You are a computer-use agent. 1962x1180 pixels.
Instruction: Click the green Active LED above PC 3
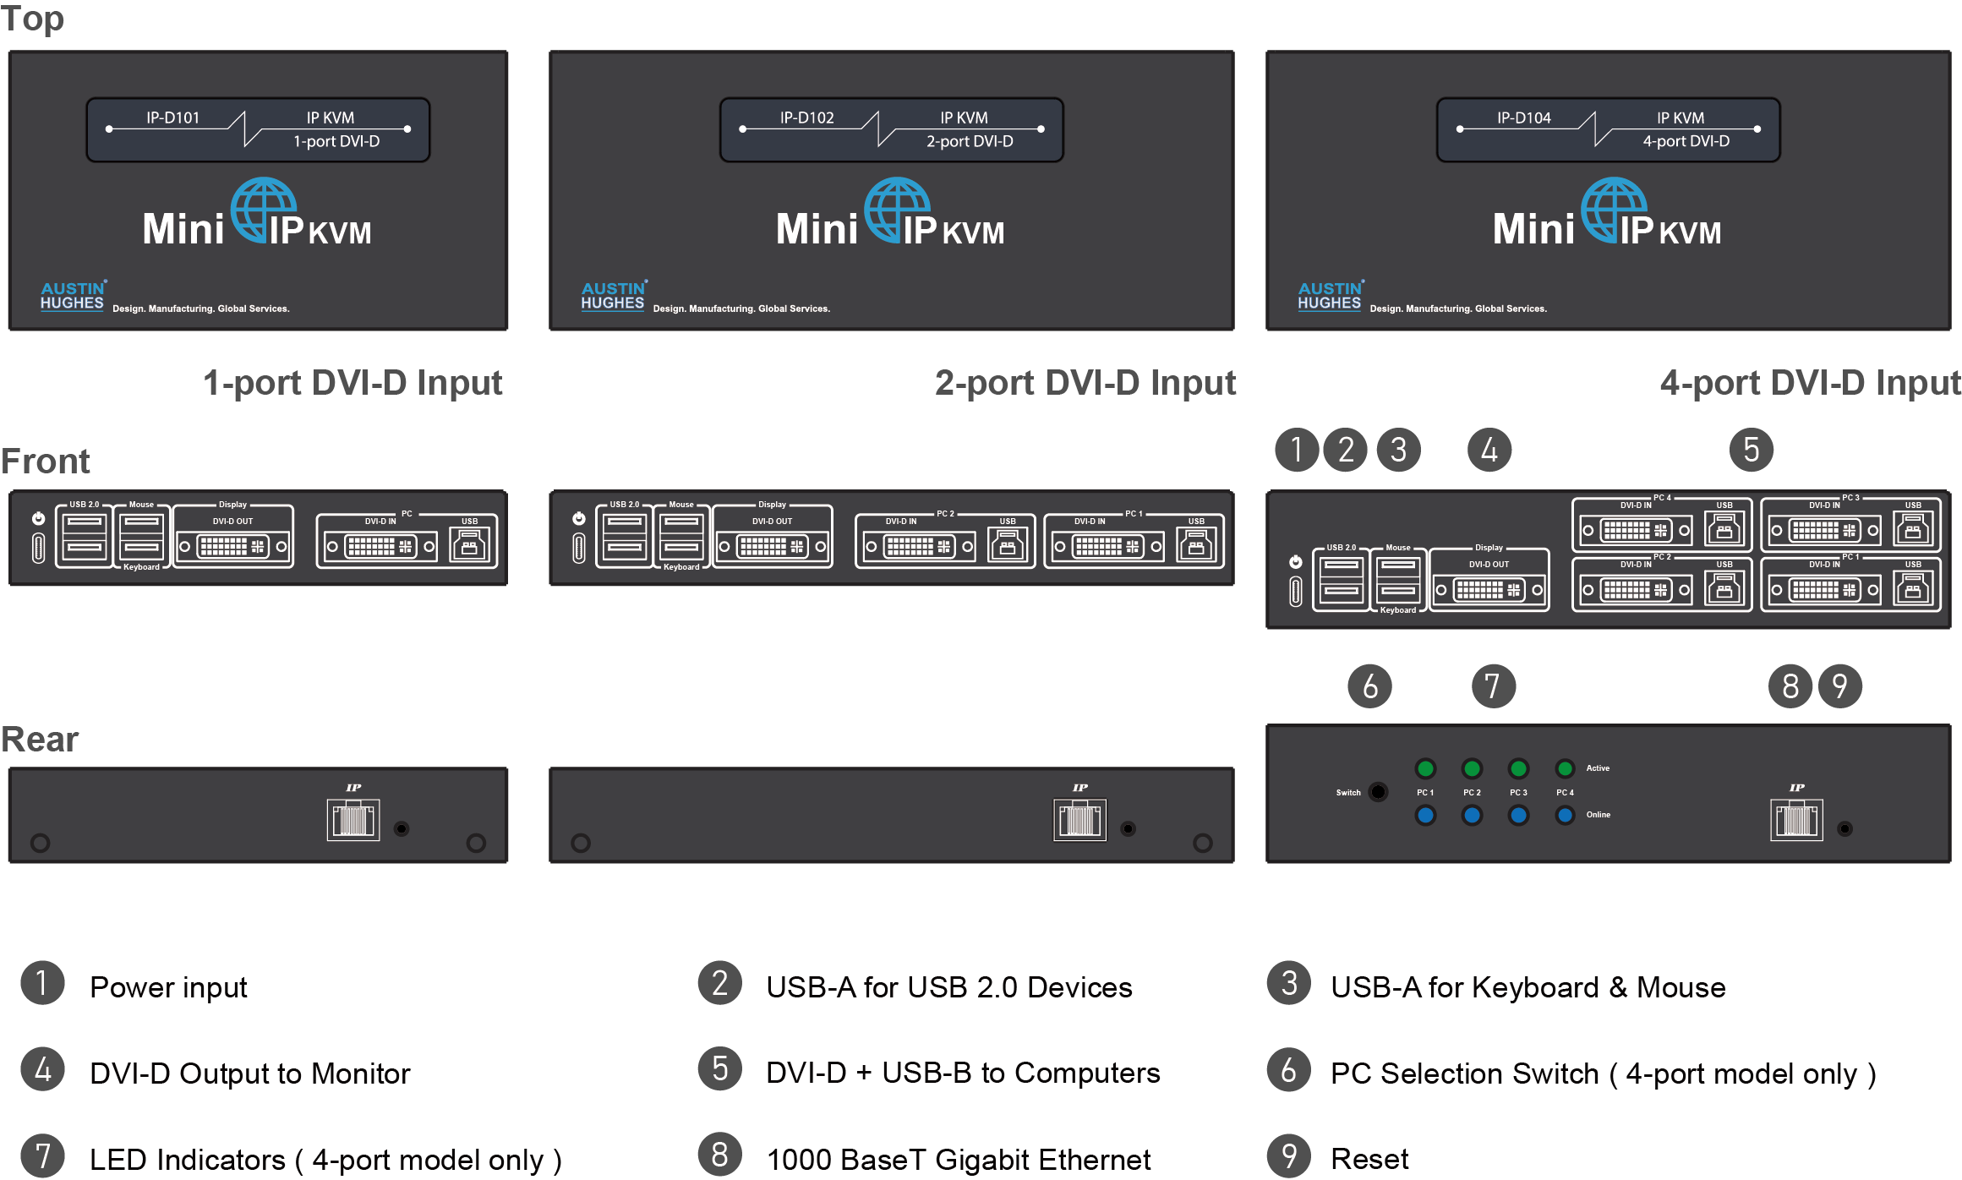coord(1518,768)
